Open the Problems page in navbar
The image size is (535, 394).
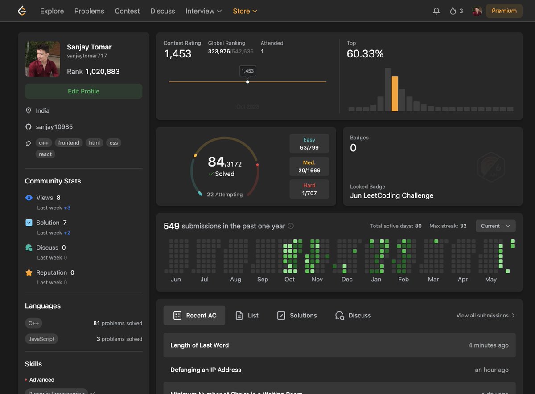coord(89,11)
